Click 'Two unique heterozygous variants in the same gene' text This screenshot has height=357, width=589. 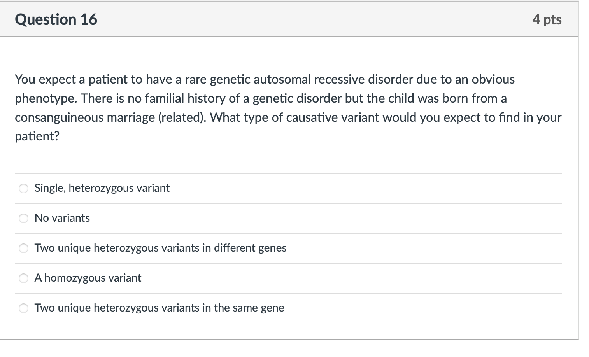coord(159,308)
